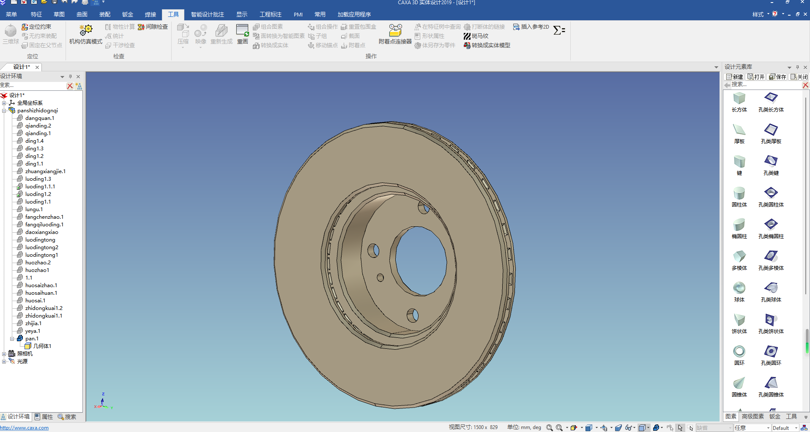
Task: Choose the 圆环 torus element
Action: [x=739, y=356]
